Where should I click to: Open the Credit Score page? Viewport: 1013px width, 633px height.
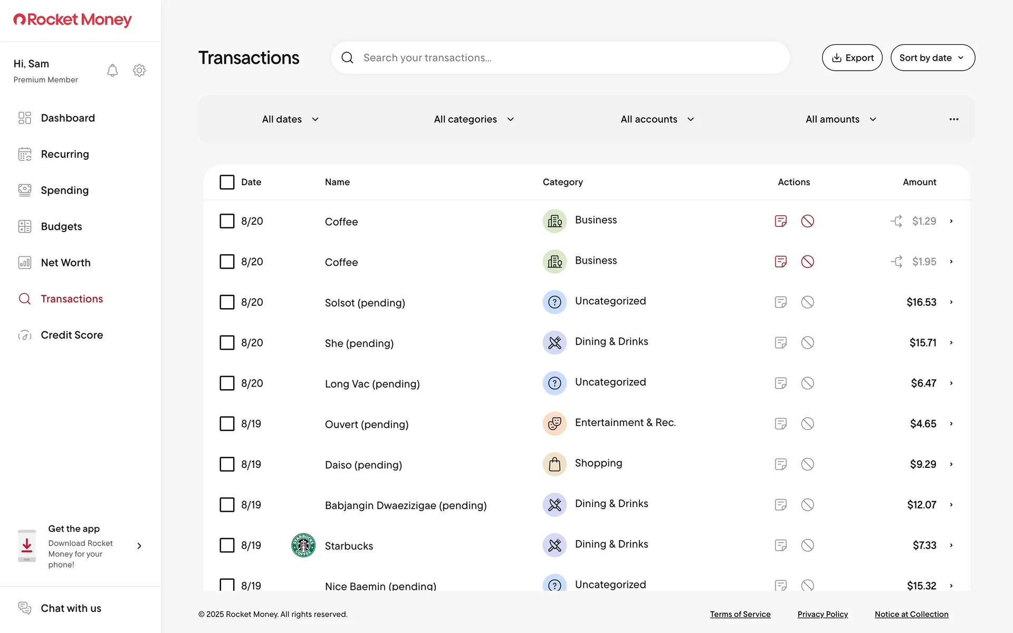click(72, 335)
